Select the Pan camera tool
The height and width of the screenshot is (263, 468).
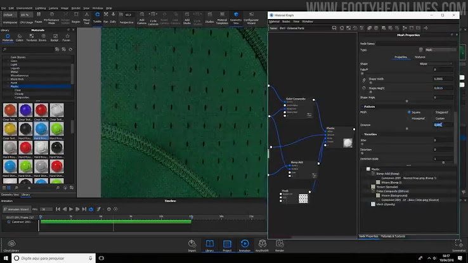coord(106,17)
